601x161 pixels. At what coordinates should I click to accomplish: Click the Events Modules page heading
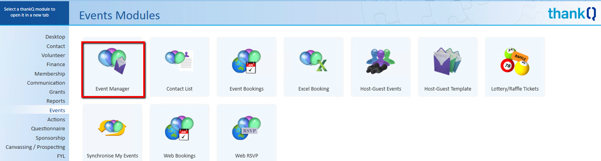pos(120,15)
